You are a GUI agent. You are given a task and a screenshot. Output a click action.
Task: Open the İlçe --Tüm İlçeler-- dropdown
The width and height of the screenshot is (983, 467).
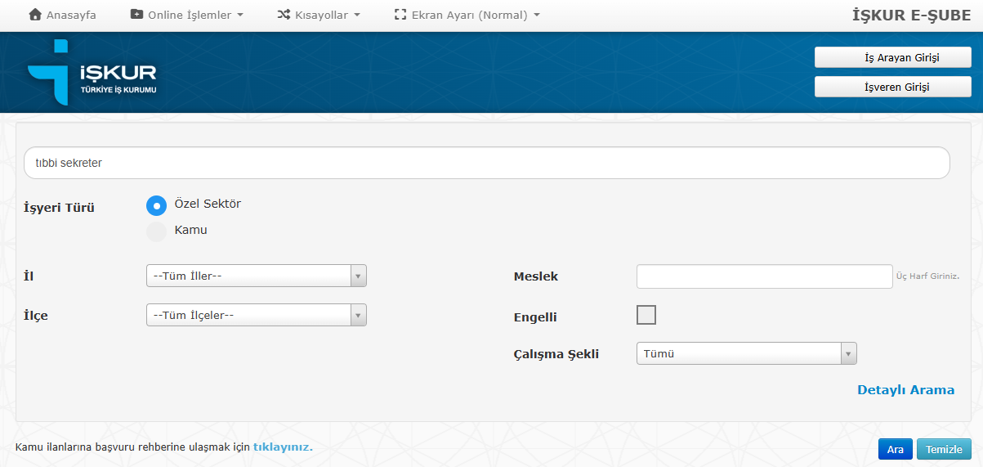[x=257, y=315]
